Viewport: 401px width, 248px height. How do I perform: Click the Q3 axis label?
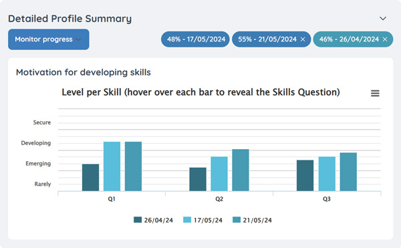(x=327, y=199)
